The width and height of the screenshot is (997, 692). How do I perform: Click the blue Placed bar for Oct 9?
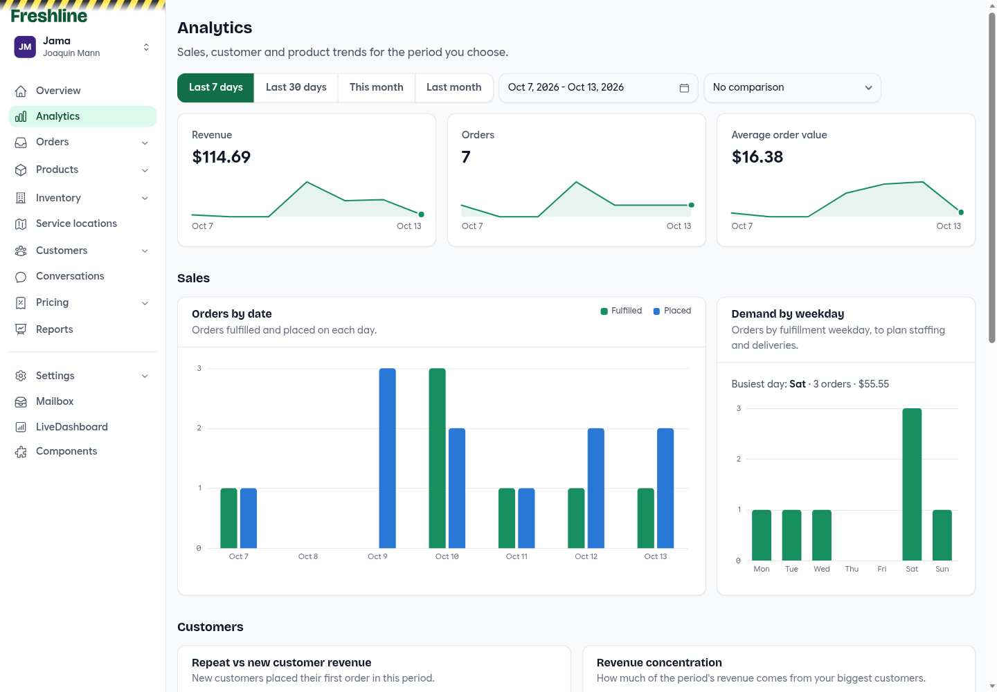[388, 458]
